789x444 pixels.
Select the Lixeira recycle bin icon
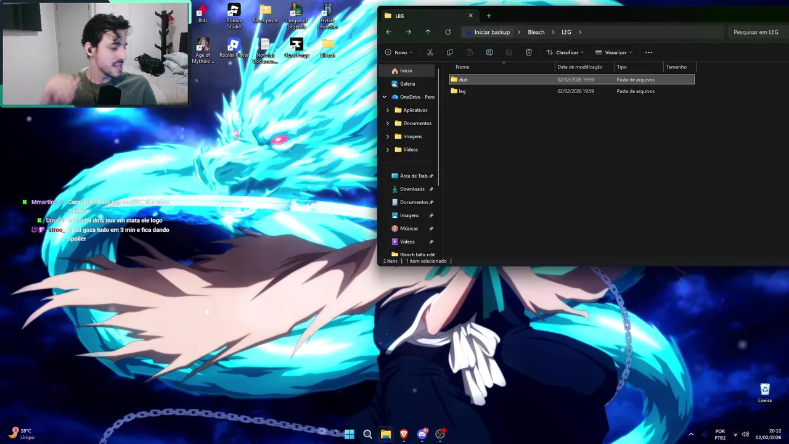point(765,393)
